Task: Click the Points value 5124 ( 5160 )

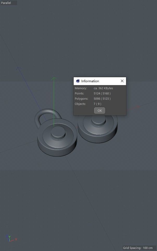Action: 102,93
